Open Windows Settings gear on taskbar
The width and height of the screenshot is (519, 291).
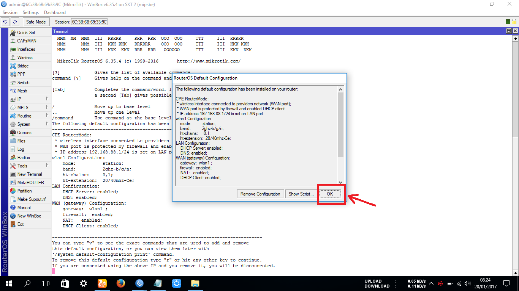point(84,283)
